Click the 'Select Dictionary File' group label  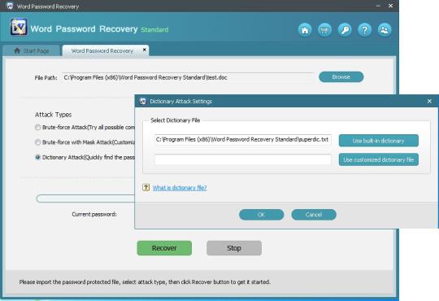pos(176,120)
